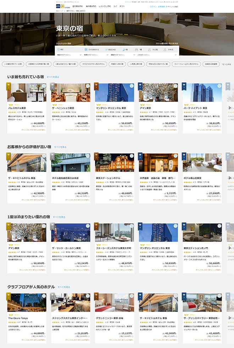The height and width of the screenshot is (348, 234).
Task: Select the スイートルームが人気のホテル category pill
Action: 186,64
